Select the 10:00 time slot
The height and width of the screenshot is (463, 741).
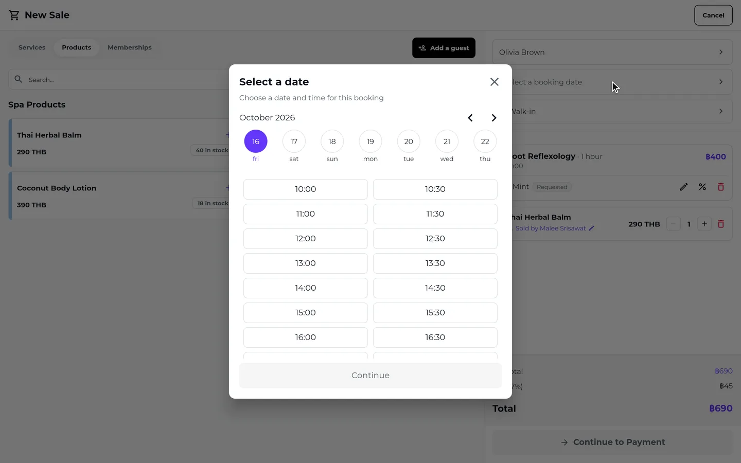306,189
